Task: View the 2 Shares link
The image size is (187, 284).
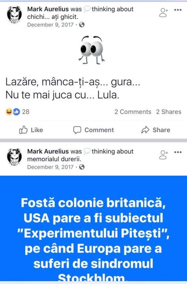Action: [168, 112]
